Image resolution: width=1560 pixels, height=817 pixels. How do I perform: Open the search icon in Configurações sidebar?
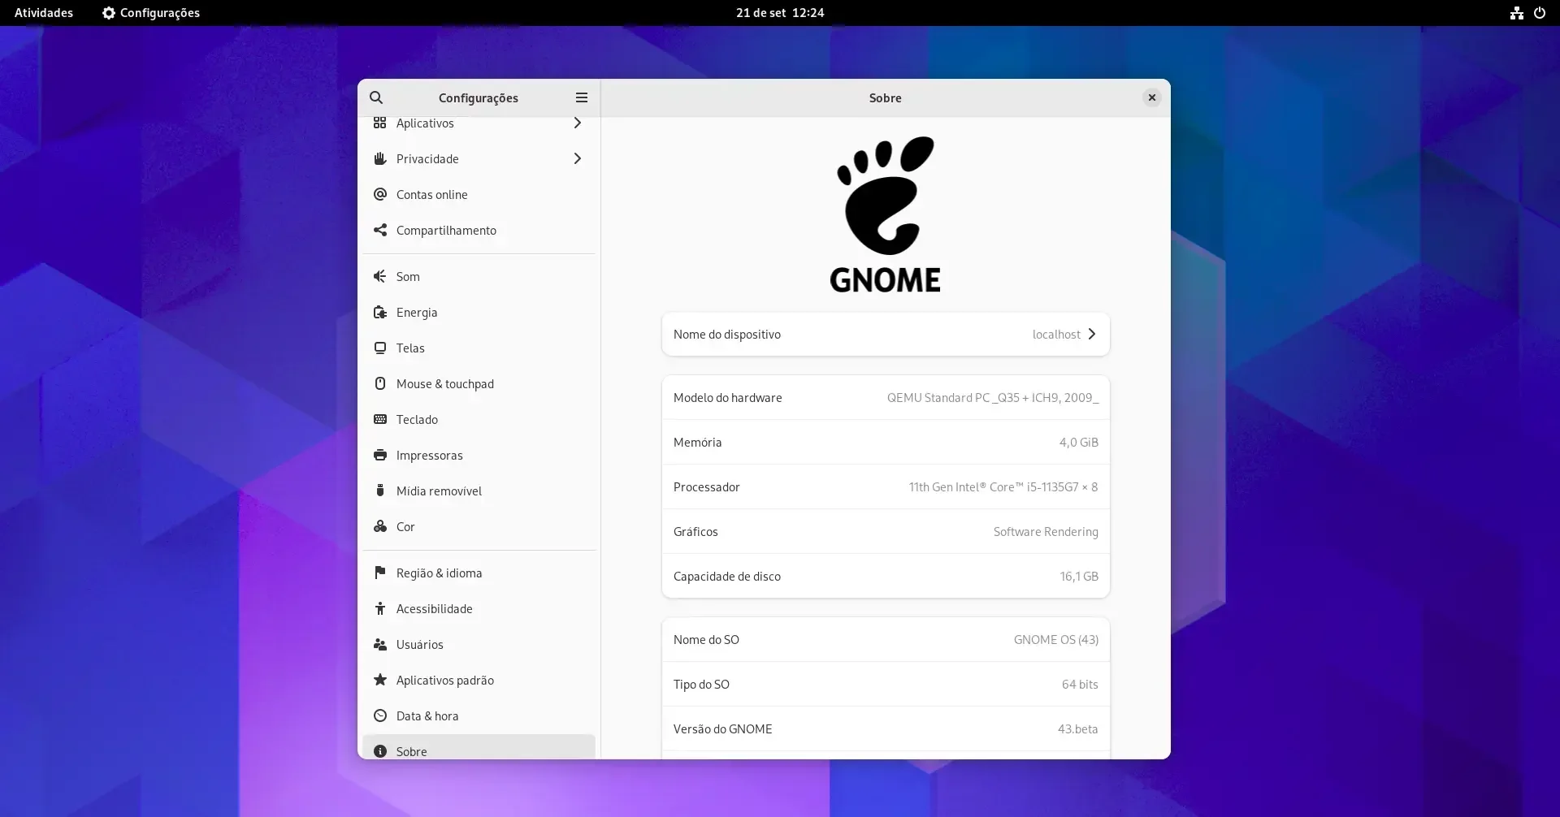click(x=376, y=97)
